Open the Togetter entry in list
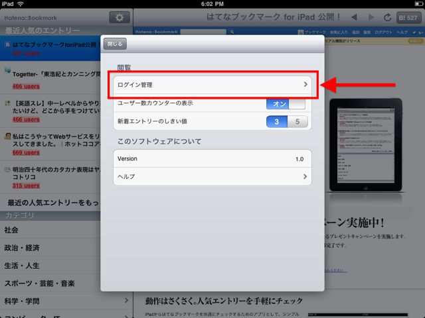 50,78
